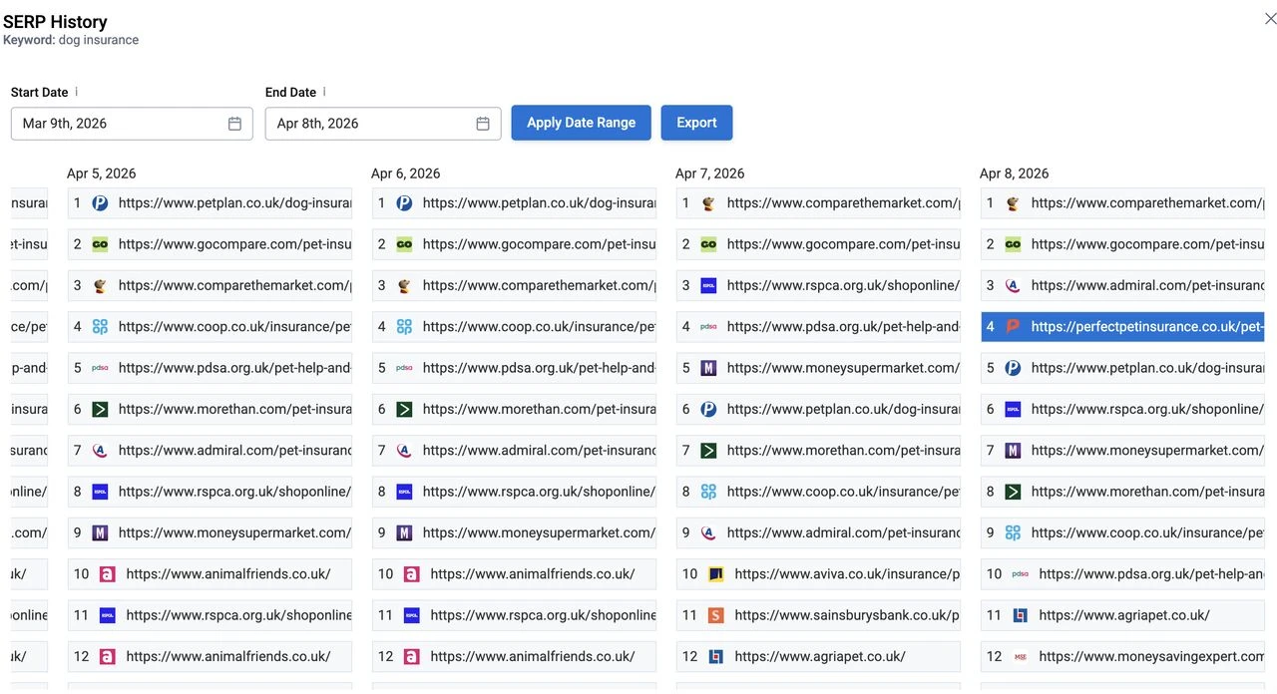Click MoneySuperMarket favicon, Apr 7 rank 5

[x=708, y=368]
